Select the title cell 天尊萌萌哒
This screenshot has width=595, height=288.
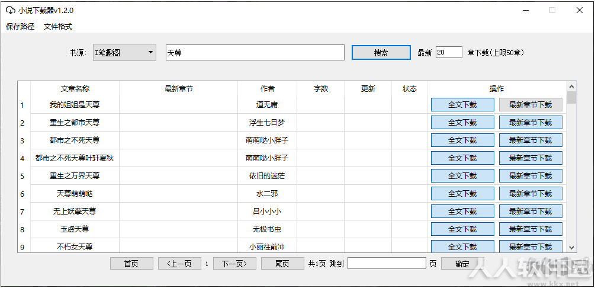[x=75, y=193]
